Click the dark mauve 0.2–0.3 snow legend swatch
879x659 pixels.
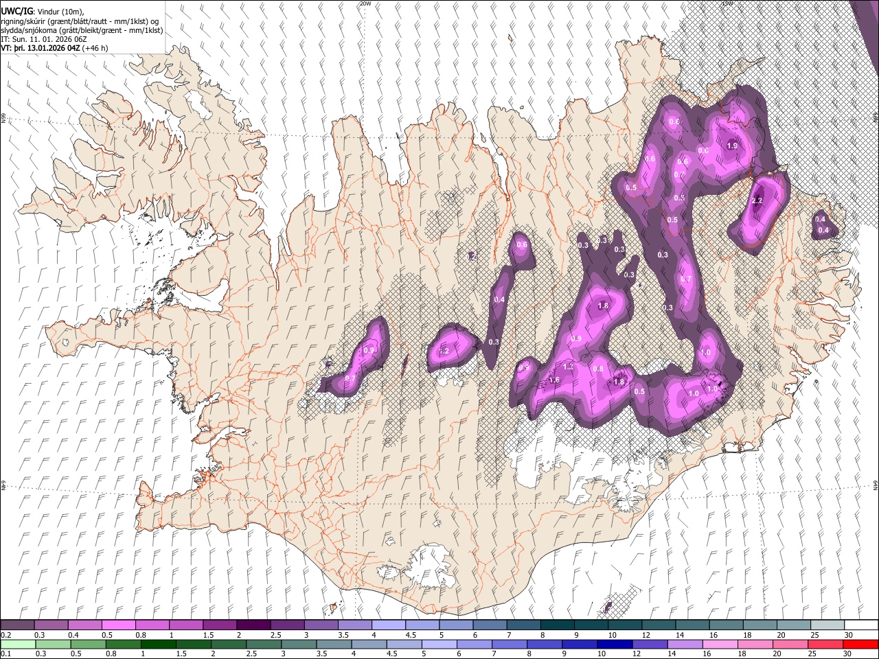pos(17,625)
